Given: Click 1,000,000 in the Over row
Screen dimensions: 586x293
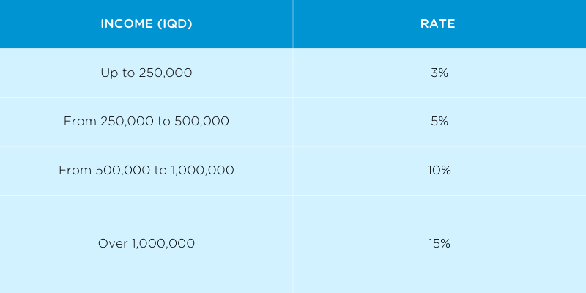Looking at the screenshot, I should pos(163,243).
